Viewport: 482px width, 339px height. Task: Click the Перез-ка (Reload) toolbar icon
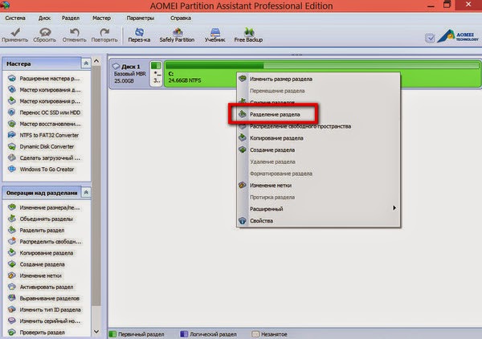(x=139, y=35)
